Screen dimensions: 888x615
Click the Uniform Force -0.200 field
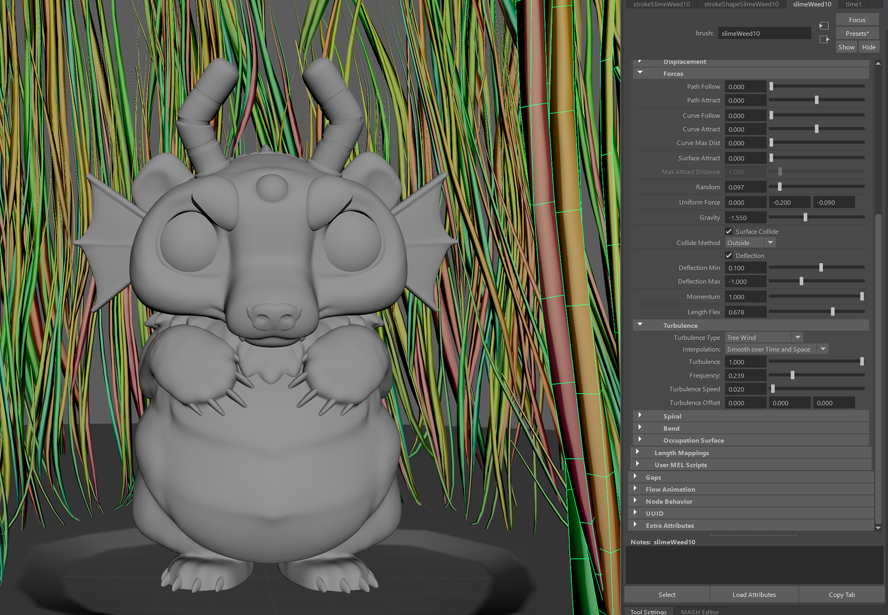click(x=789, y=202)
